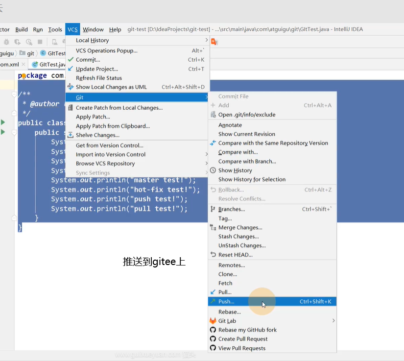Open the Help menu

[x=115, y=29]
